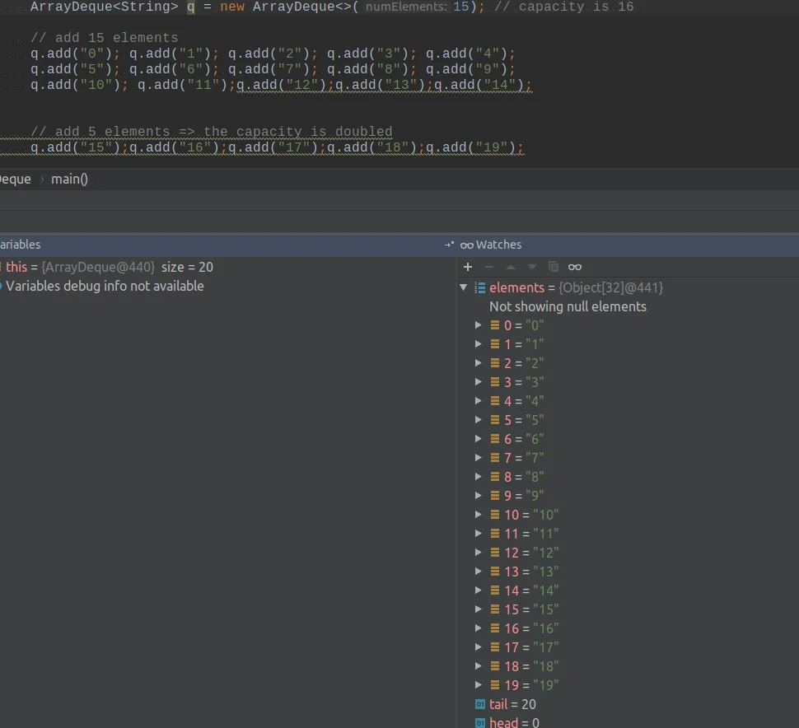Place cursor on q.add("14") call
799x728 pixels.
point(479,85)
